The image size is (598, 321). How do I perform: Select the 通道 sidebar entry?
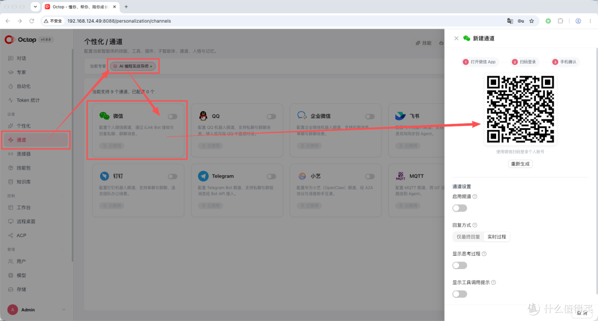point(36,140)
